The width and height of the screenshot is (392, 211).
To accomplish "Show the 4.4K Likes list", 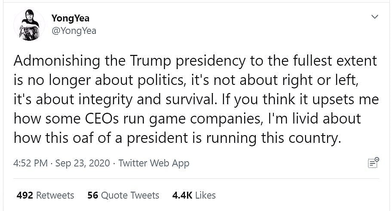I will point(194,195).
